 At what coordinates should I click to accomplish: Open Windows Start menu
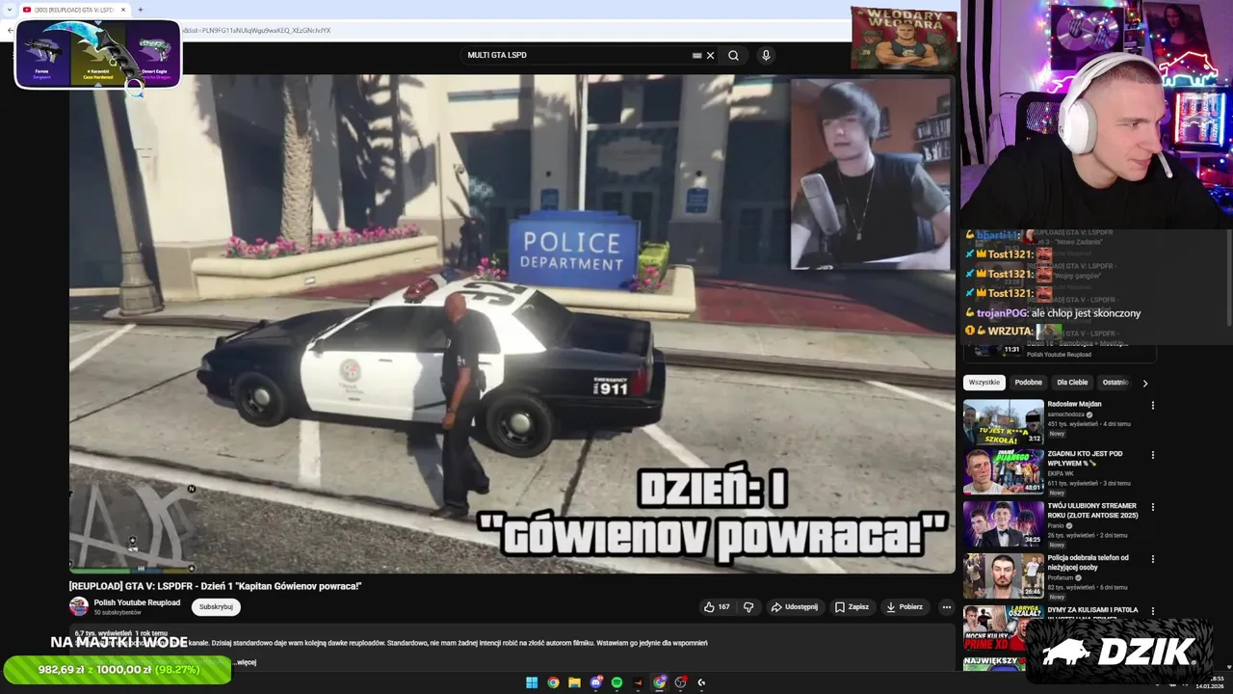[532, 682]
